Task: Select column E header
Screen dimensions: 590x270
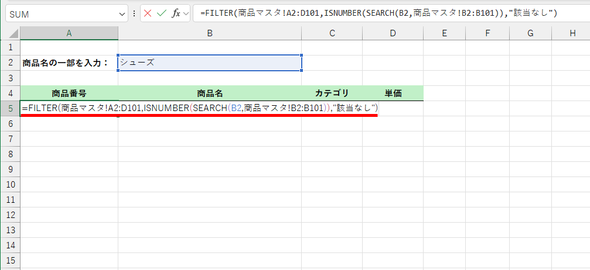Action: point(444,33)
